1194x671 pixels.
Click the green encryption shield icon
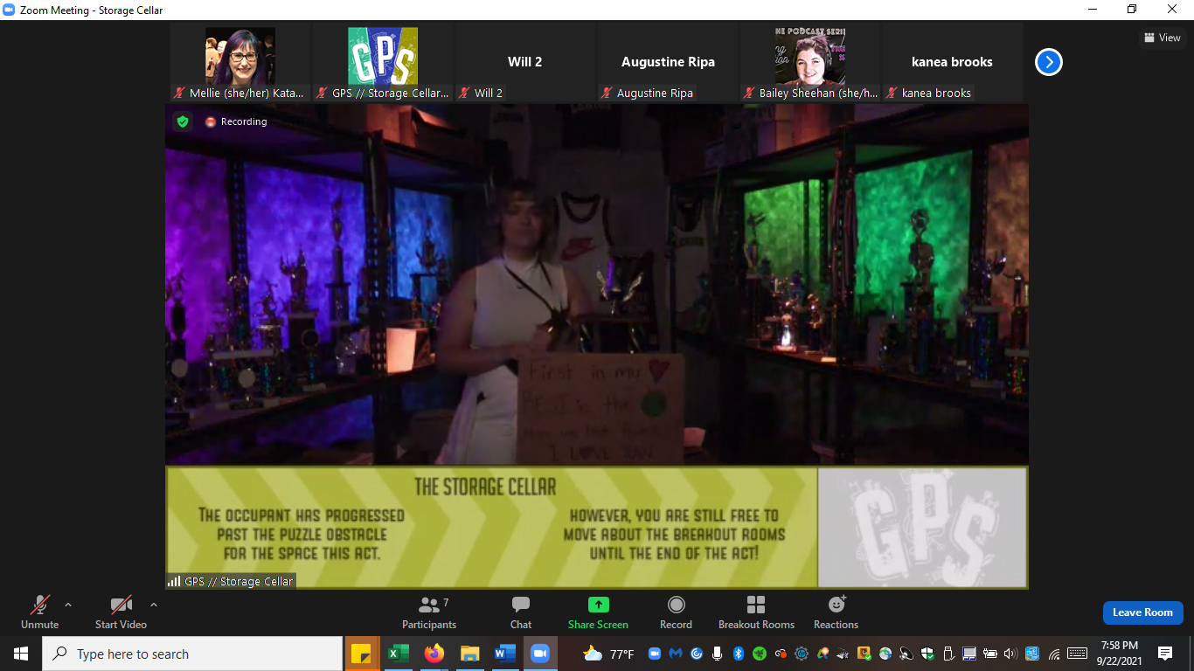point(183,121)
